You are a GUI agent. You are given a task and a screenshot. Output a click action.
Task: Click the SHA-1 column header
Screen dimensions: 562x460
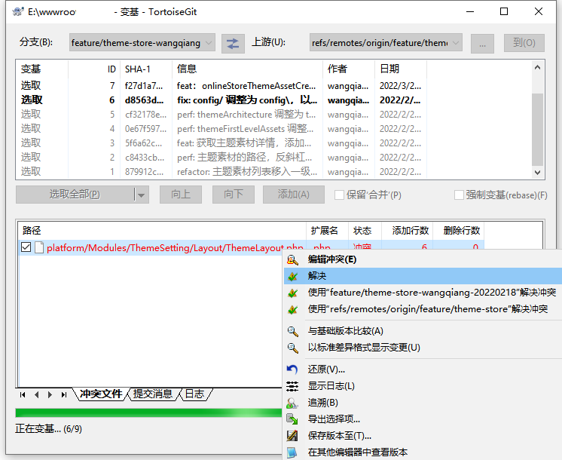(146, 69)
